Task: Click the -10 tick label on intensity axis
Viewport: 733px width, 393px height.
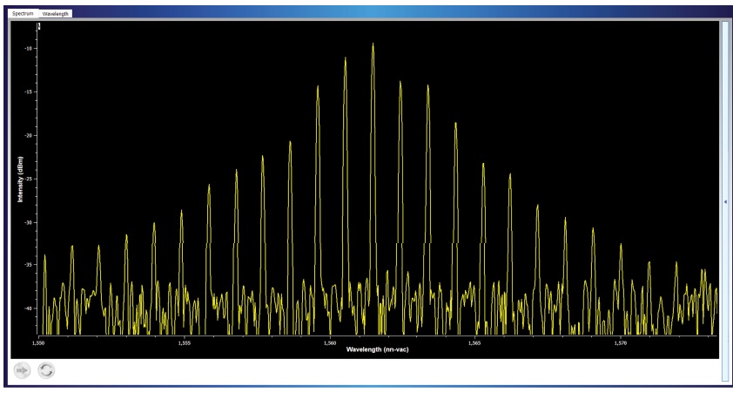Action: [29, 48]
